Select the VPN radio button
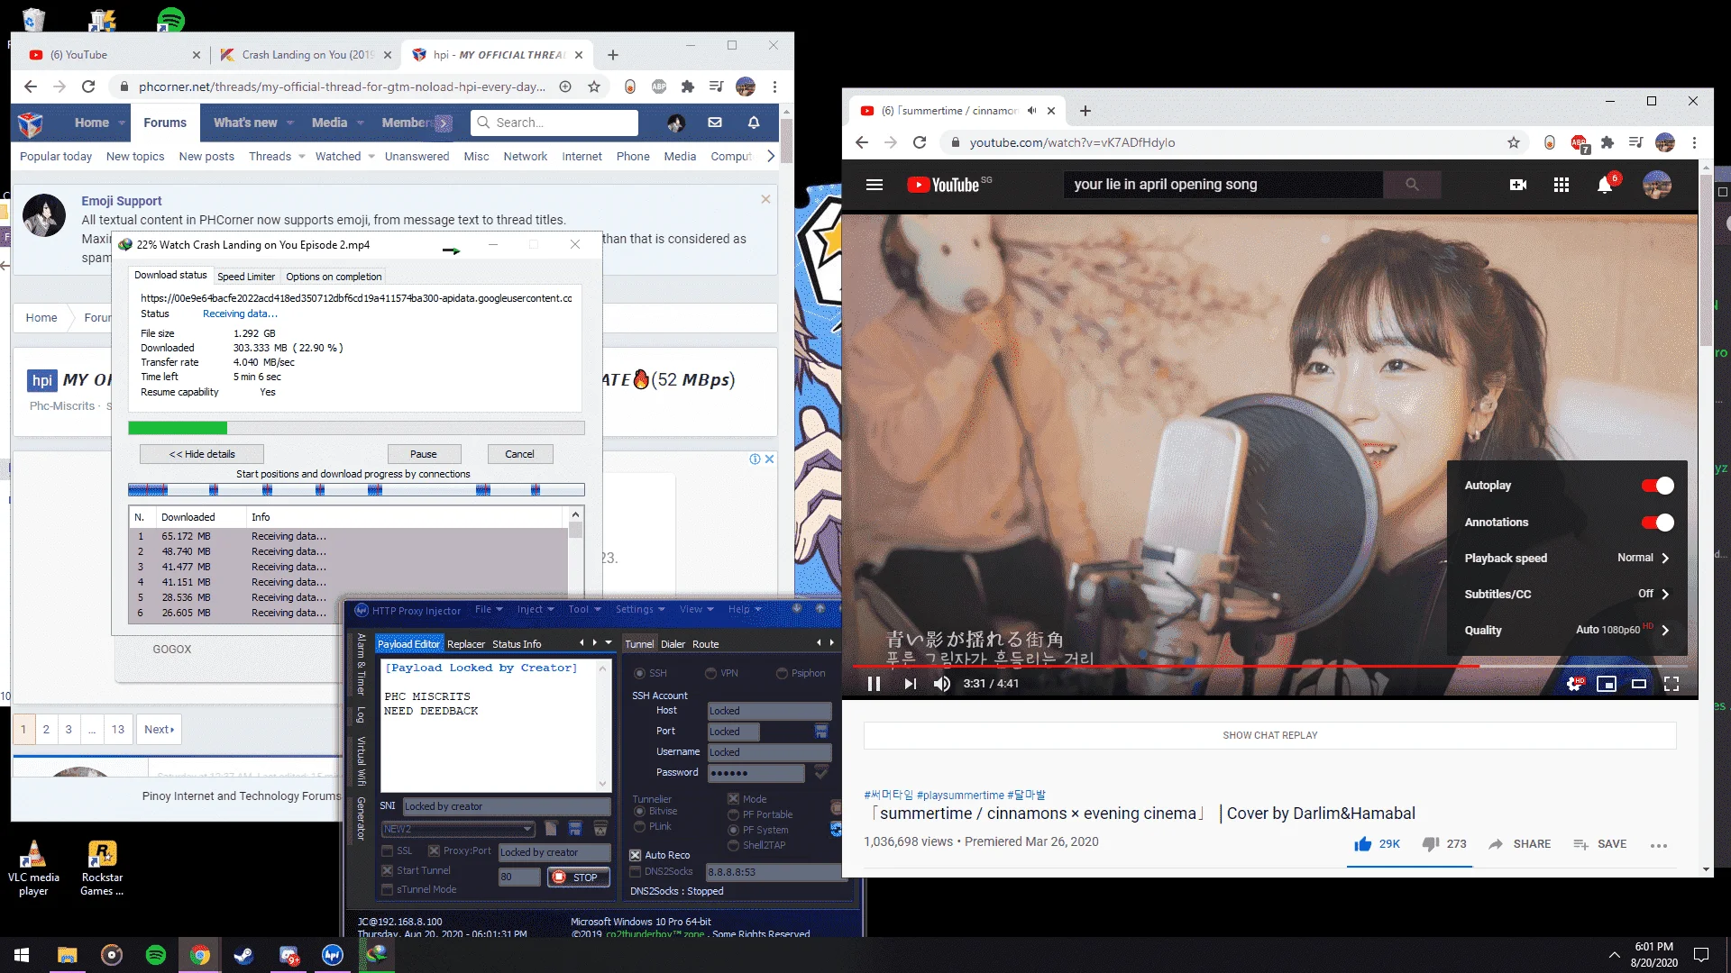This screenshot has width=1731, height=973. (x=710, y=673)
